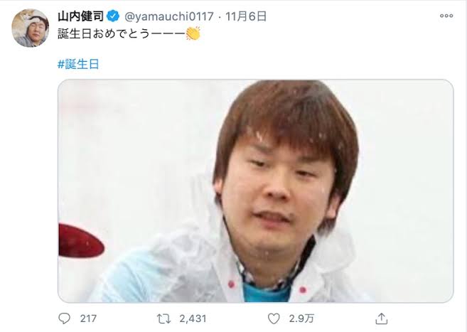Click the red object at photo's left edge
The image size is (467, 332).
point(81,240)
